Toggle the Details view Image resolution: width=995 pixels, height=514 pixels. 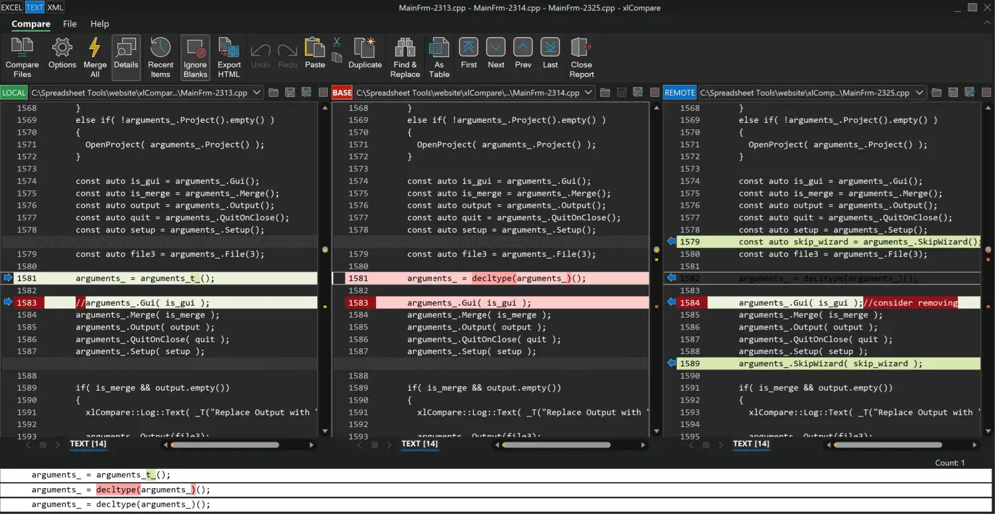126,56
